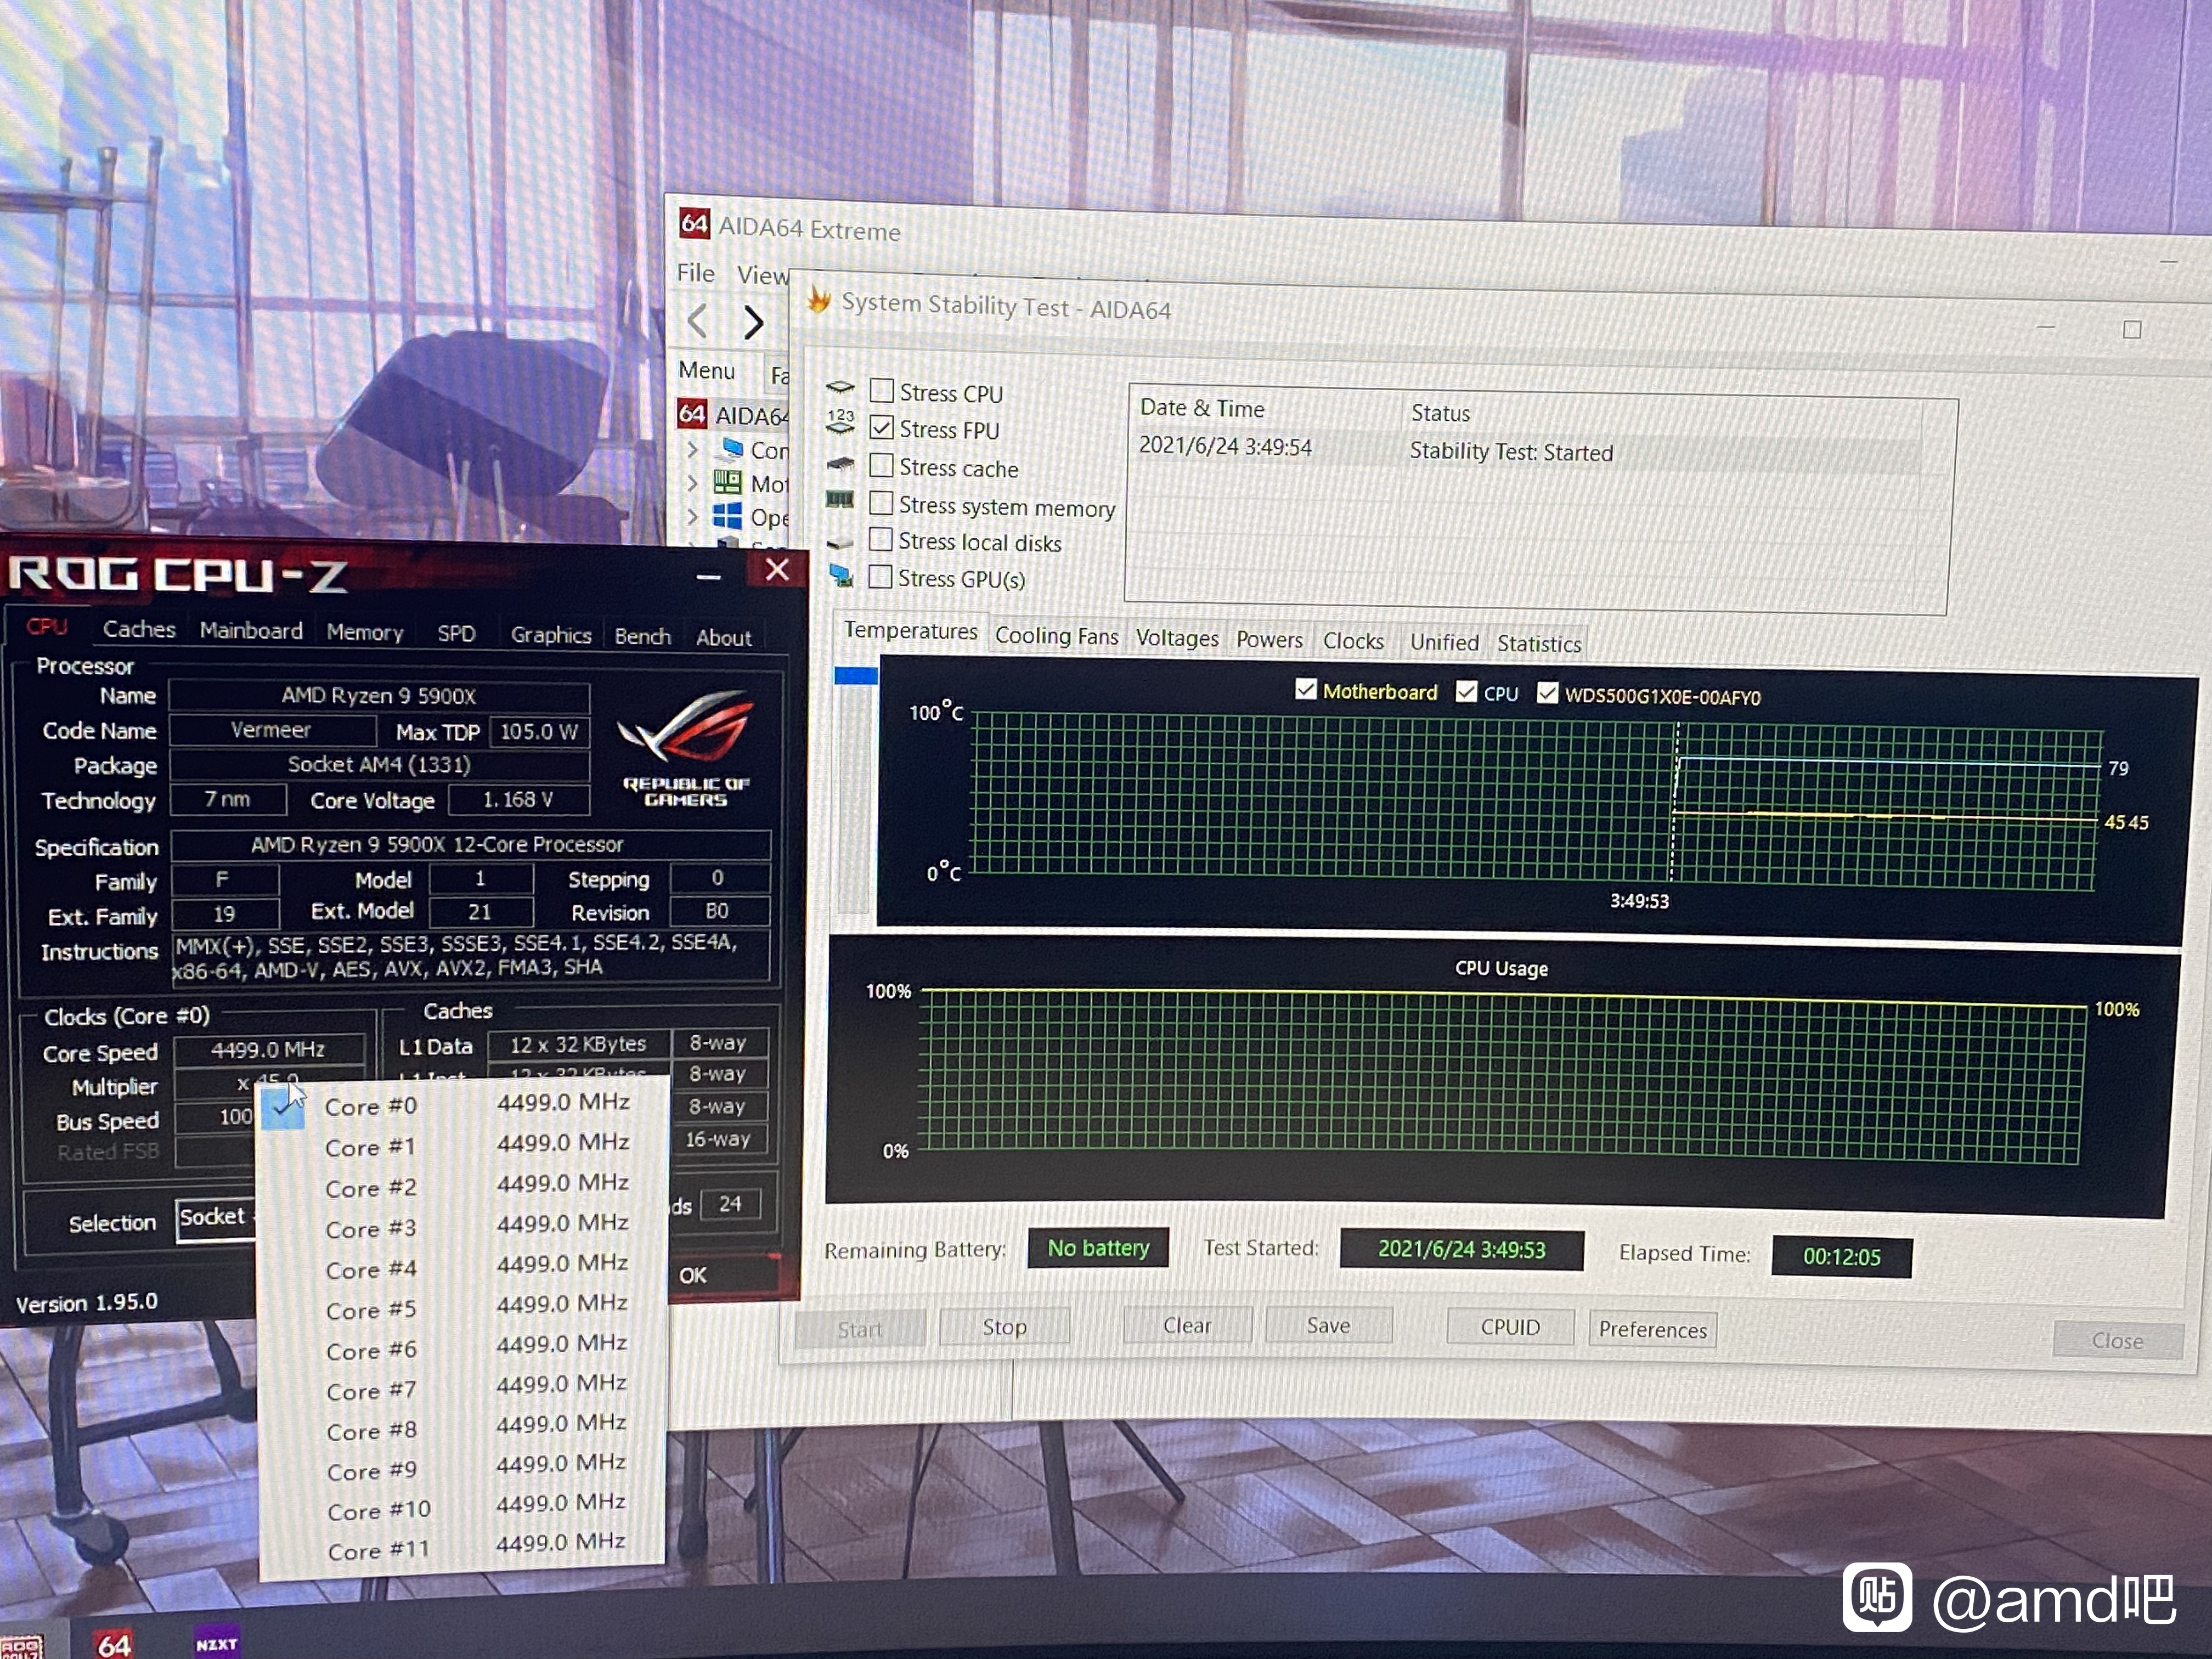Open ROG CPU-Z taskbar icon

pos(22,1647)
